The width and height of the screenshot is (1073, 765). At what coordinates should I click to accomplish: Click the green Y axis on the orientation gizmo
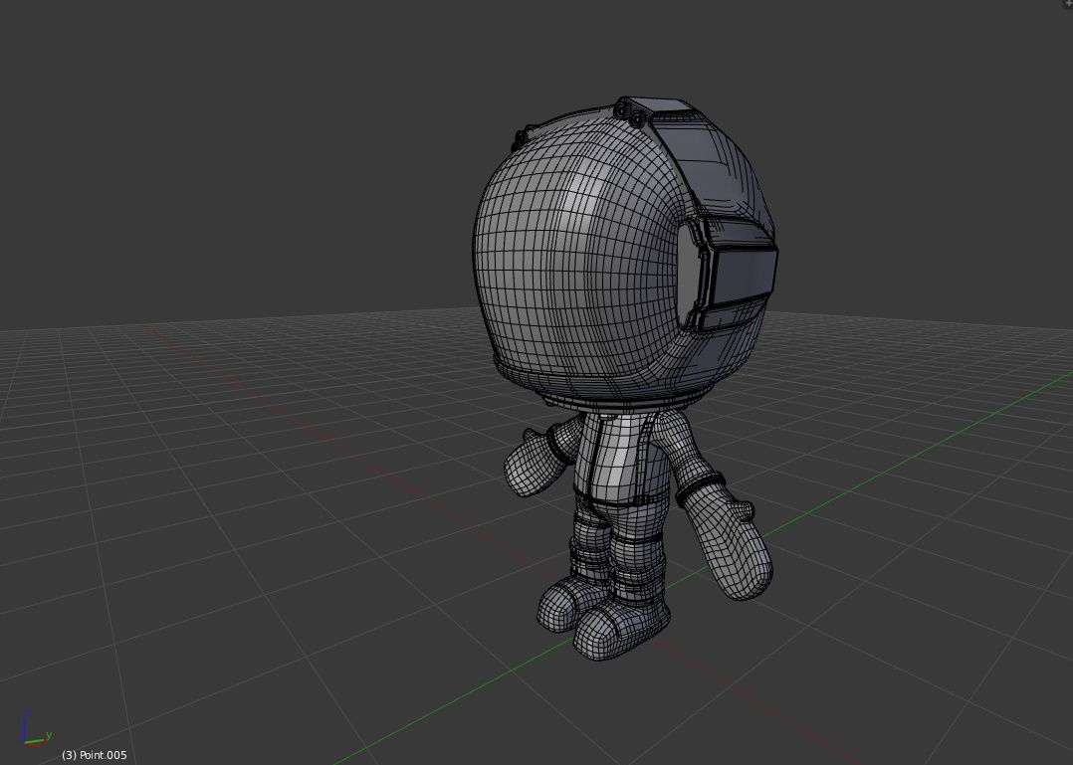coord(37,740)
